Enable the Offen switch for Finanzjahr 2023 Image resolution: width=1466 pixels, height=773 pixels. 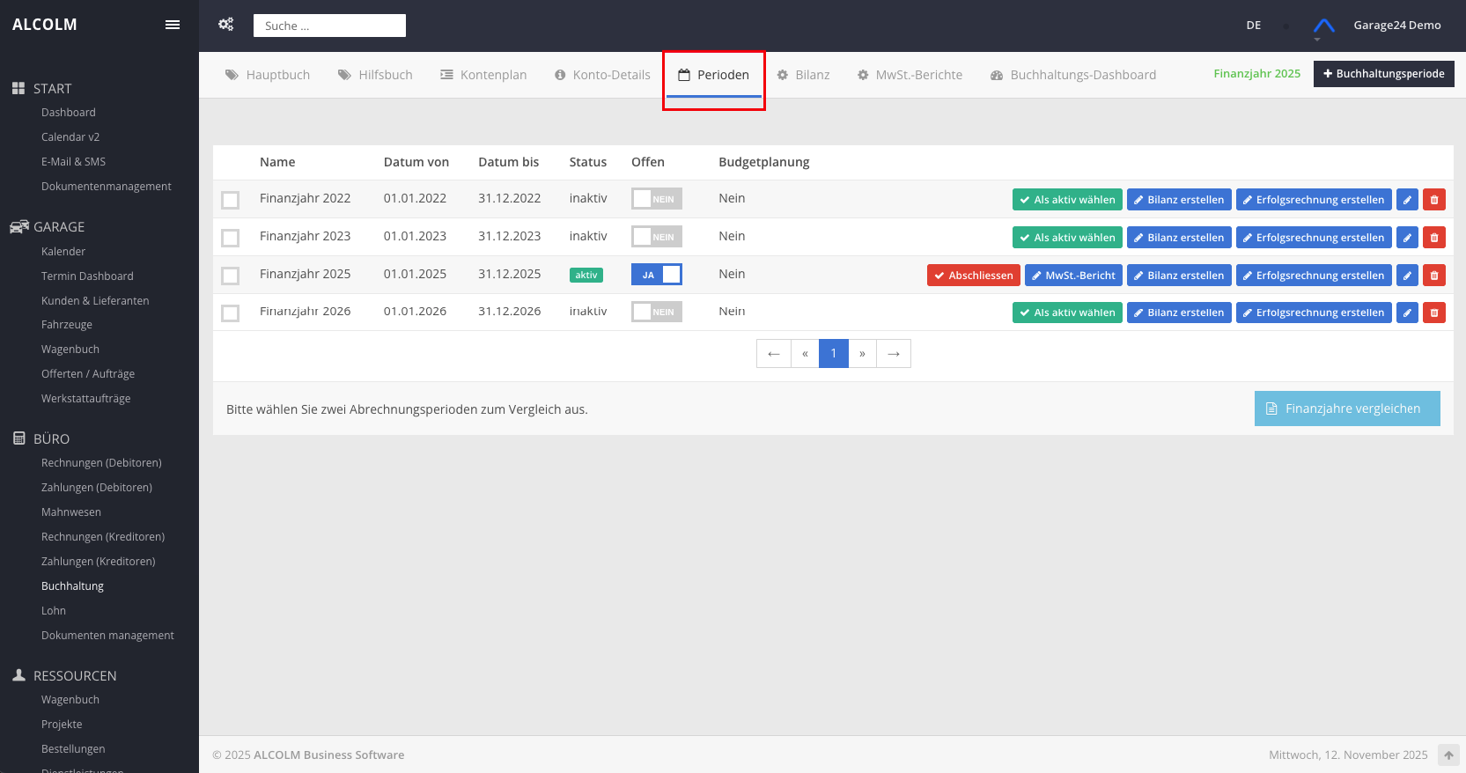click(657, 237)
